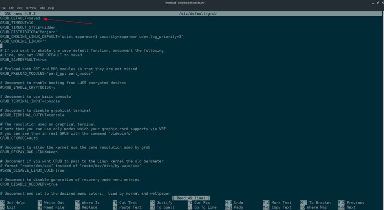Click the ^J Justify shortcut
Viewport: 384px width, 210px height.
coord(161,203)
